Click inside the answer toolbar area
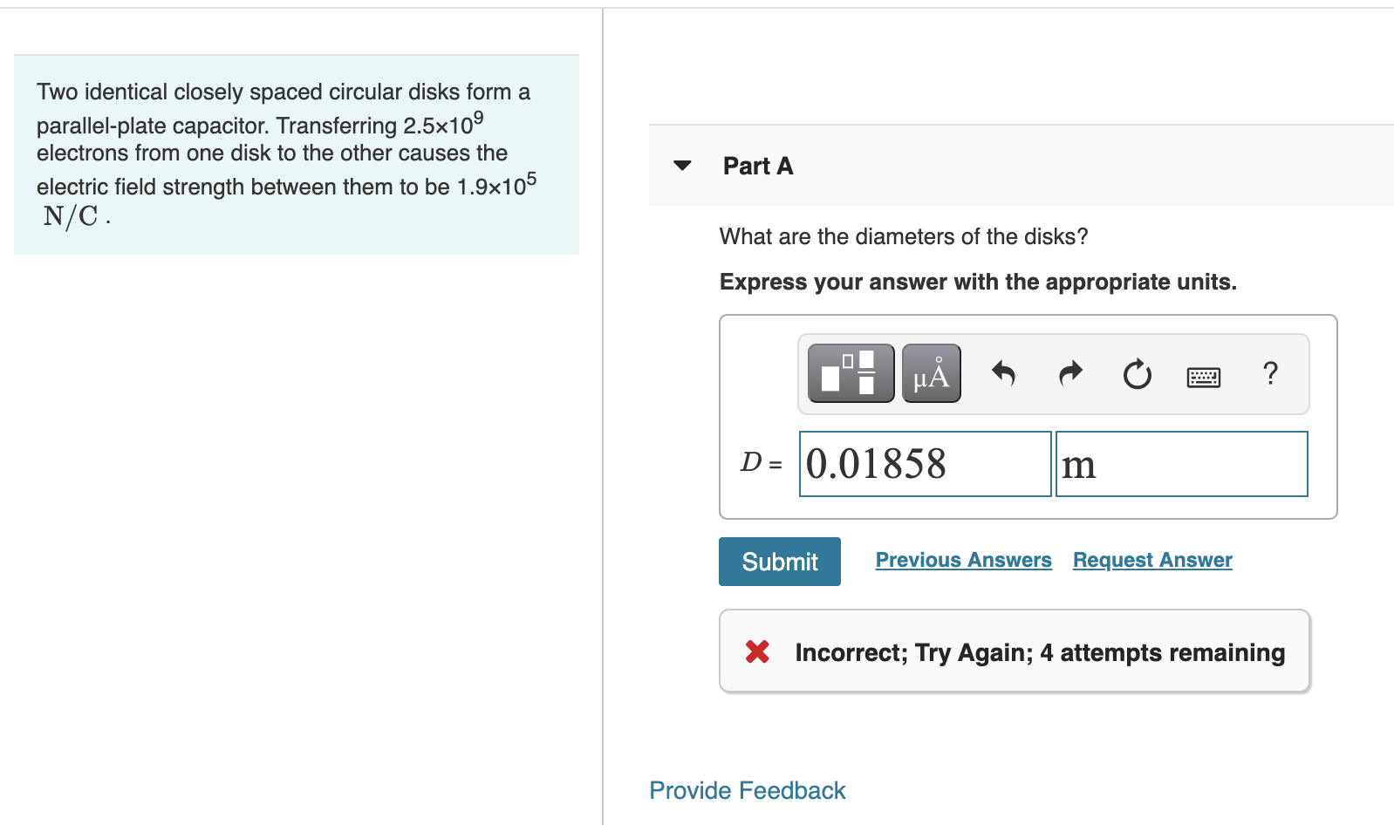Image resolution: width=1394 pixels, height=825 pixels. click(x=1054, y=373)
